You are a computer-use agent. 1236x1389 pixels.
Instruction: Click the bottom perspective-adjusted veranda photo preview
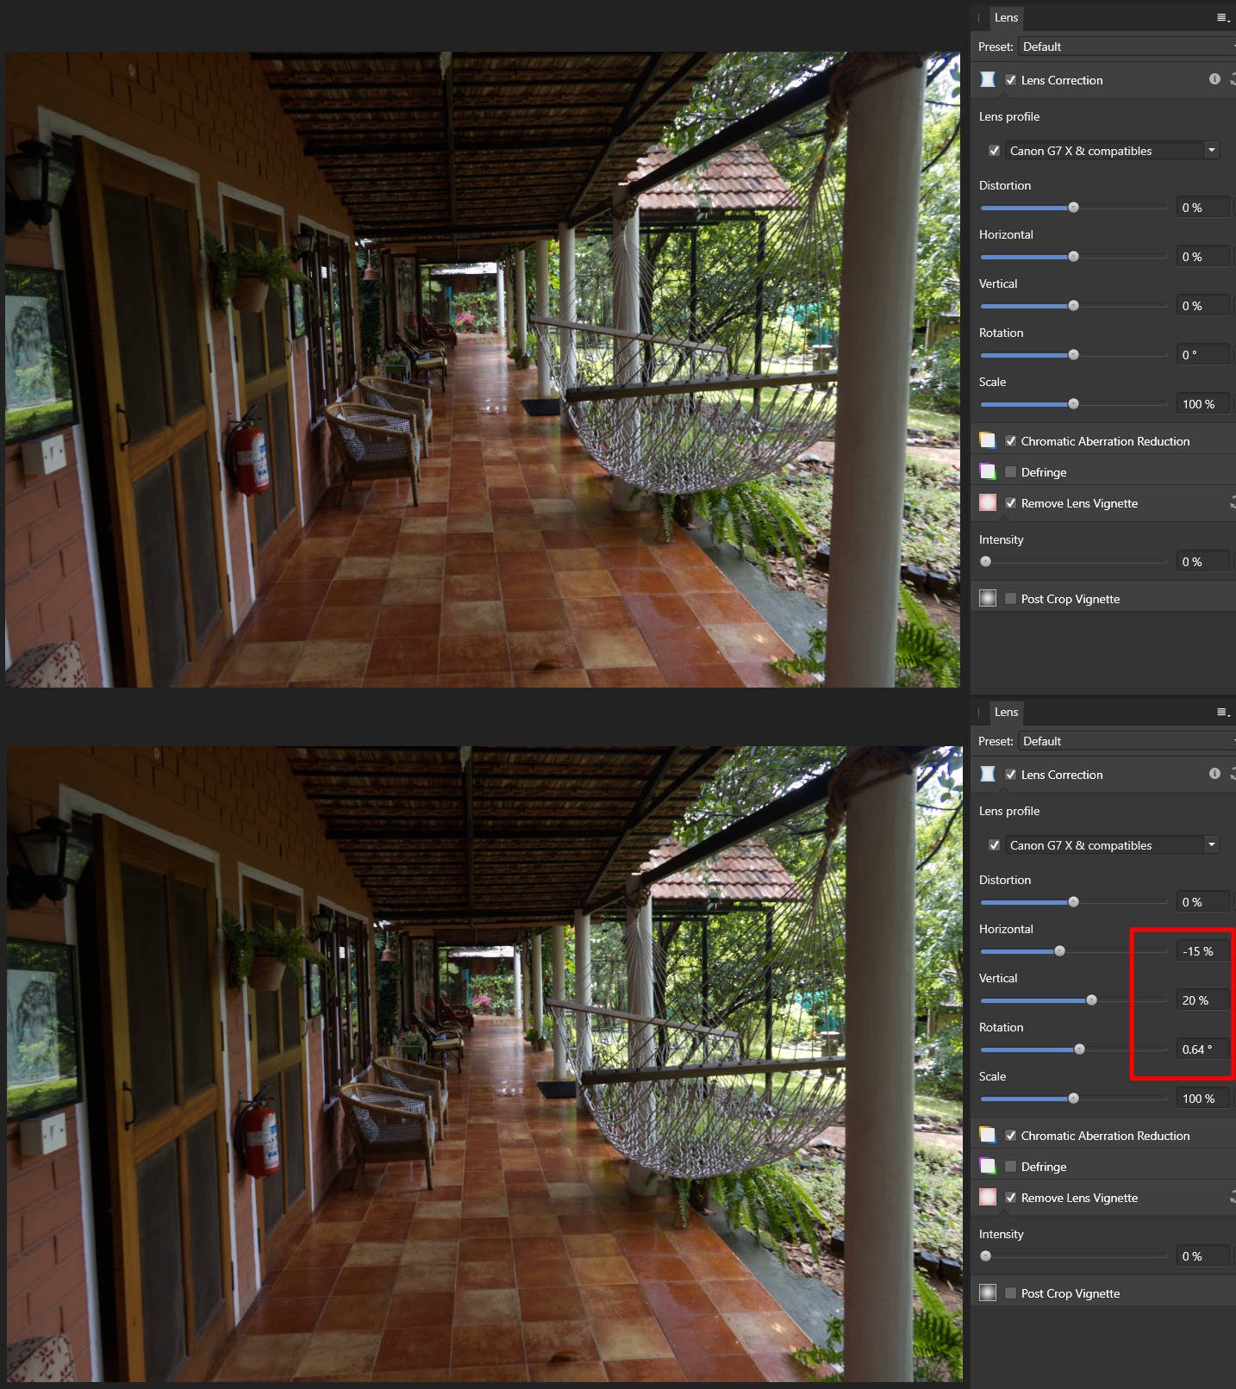coord(484,1064)
